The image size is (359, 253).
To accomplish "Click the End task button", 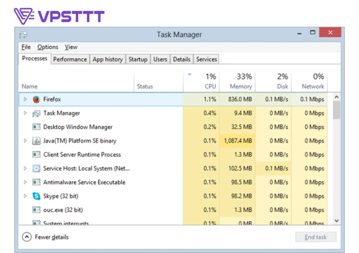I will click(x=316, y=237).
